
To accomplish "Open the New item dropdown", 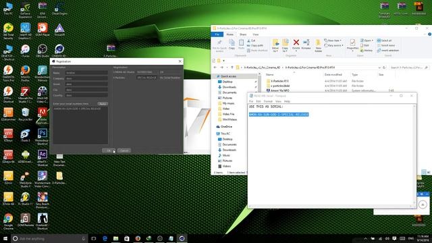I will [x=333, y=40].
